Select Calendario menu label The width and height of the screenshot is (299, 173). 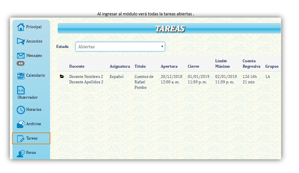click(35, 75)
